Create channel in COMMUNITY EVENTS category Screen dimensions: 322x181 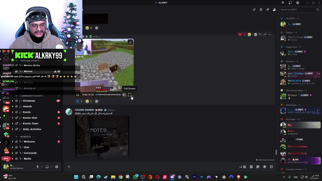tap(59, 96)
